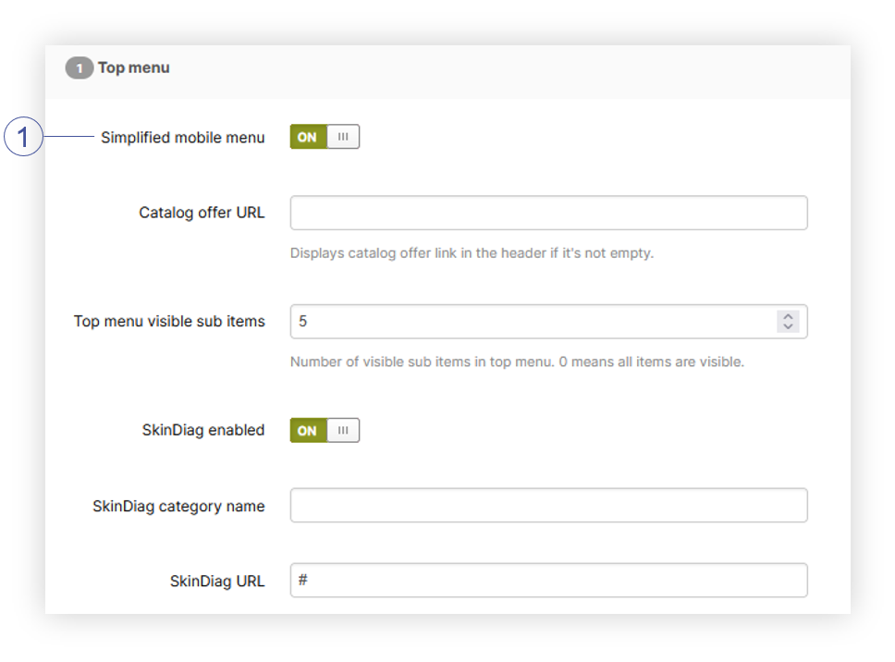This screenshot has width=895, height=662.
Task: Disable the SkinDiag enabled switch
Action: [324, 431]
